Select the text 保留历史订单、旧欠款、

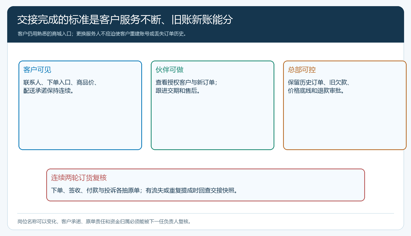(319, 82)
